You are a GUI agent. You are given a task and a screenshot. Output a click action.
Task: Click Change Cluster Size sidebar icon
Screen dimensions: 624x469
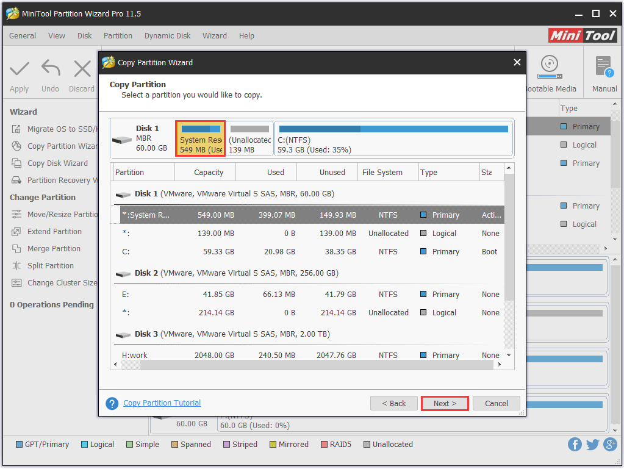[x=16, y=283]
